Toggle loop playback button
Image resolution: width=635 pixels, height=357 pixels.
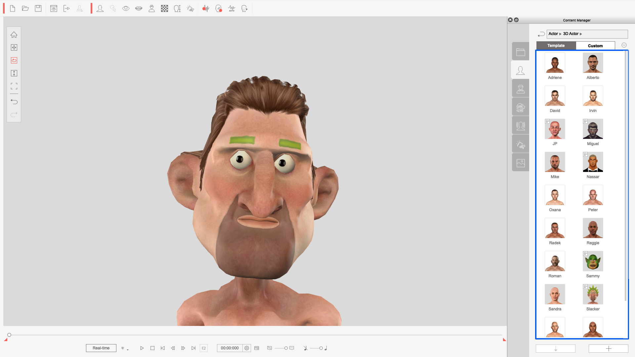pos(204,348)
